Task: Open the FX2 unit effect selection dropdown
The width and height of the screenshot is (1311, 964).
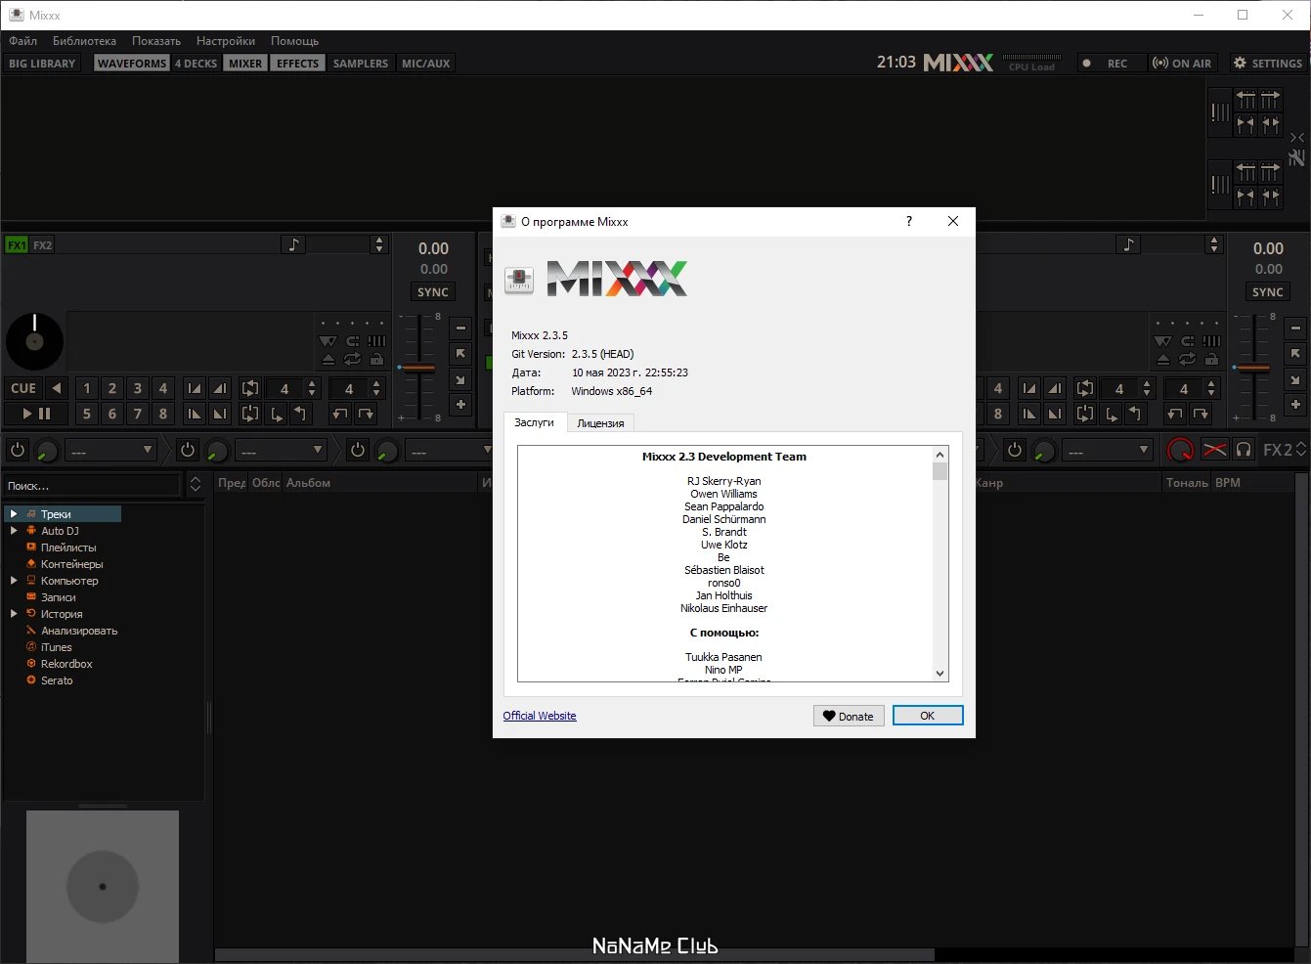Action: click(1108, 450)
